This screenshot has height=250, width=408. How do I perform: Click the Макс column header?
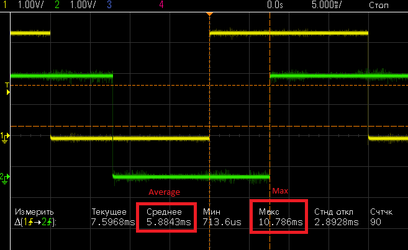[269, 212]
